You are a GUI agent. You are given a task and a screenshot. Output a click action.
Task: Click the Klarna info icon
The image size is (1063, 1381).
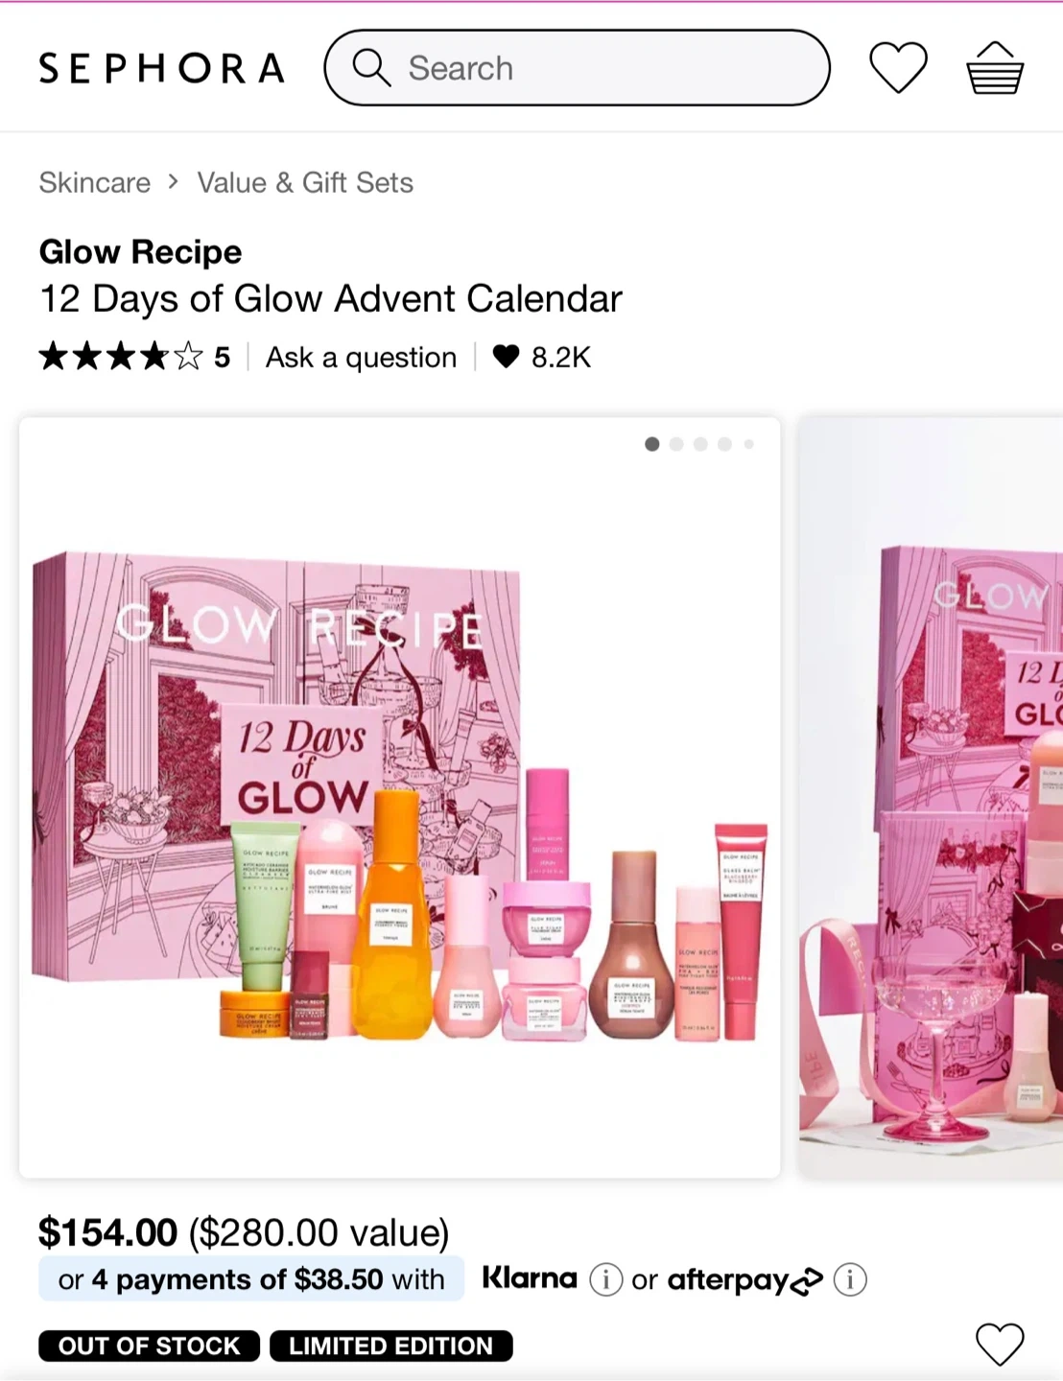(605, 1279)
